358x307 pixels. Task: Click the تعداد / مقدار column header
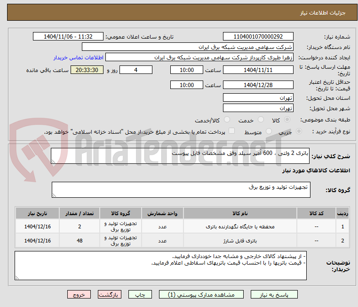[80, 213]
